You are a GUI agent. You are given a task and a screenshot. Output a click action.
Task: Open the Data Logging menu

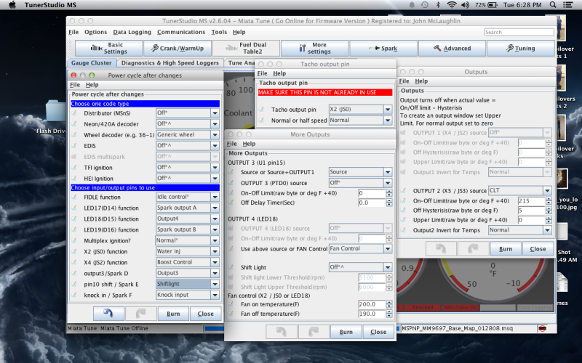(x=132, y=33)
